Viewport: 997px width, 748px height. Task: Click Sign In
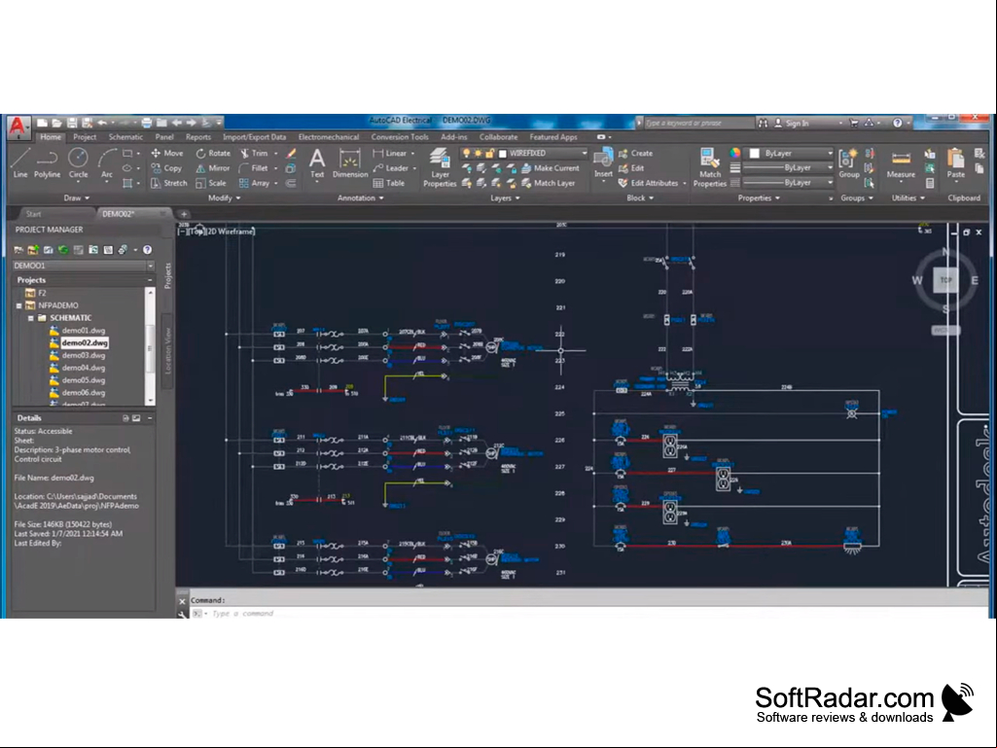[x=791, y=123]
